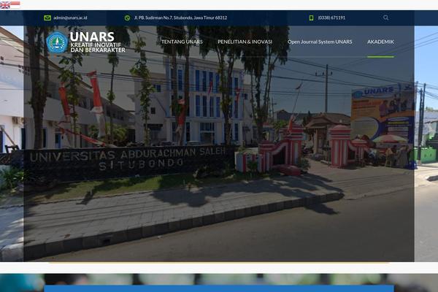Open search with the magnifier icon

(x=385, y=18)
